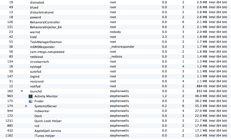Select the SystemUIServer process name
Viewport: 231px width, 139px height.
pyautogui.click(x=46, y=106)
